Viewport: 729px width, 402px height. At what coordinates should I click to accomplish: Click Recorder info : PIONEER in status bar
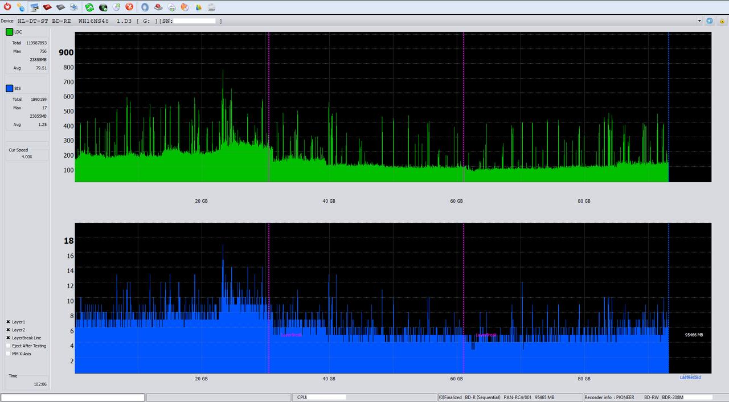(609, 397)
